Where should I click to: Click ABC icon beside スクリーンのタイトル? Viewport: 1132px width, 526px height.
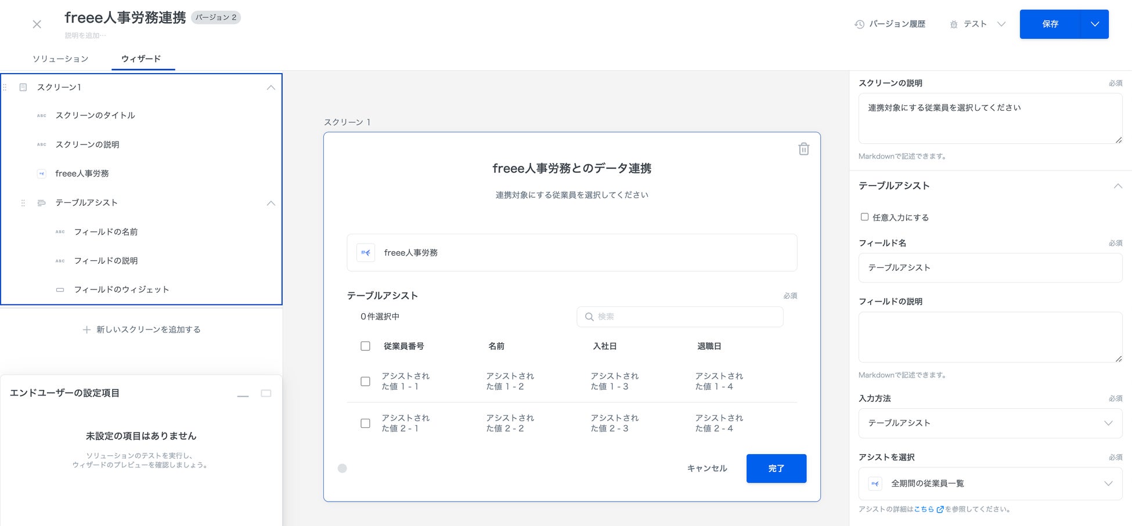pos(42,115)
